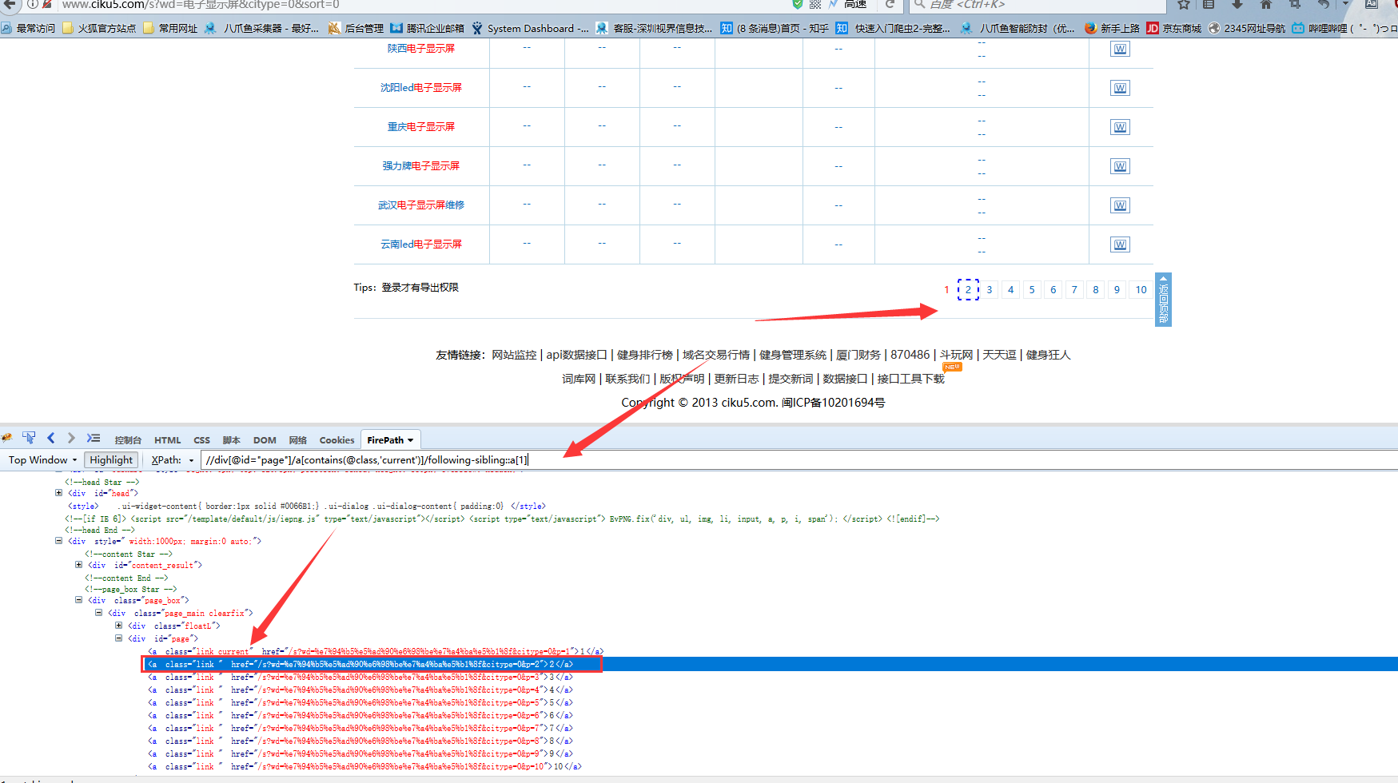1398x783 pixels.
Task: Open the 接口工具下载 footer link
Action: [x=910, y=379]
